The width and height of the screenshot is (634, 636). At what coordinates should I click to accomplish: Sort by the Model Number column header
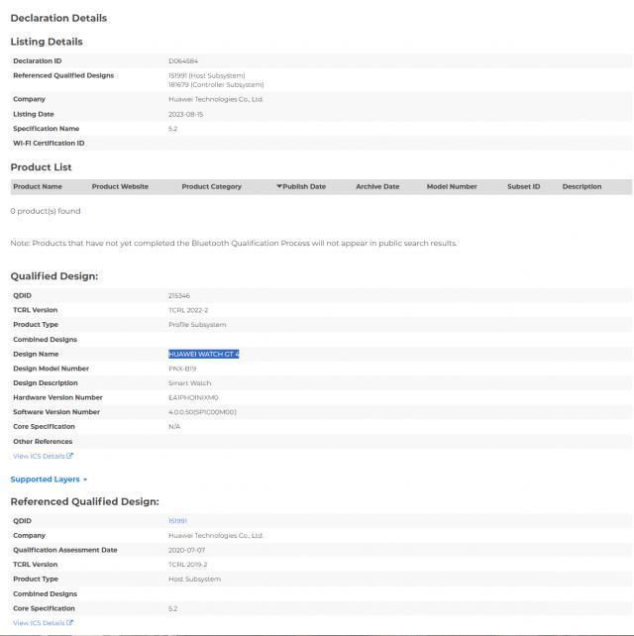click(452, 186)
